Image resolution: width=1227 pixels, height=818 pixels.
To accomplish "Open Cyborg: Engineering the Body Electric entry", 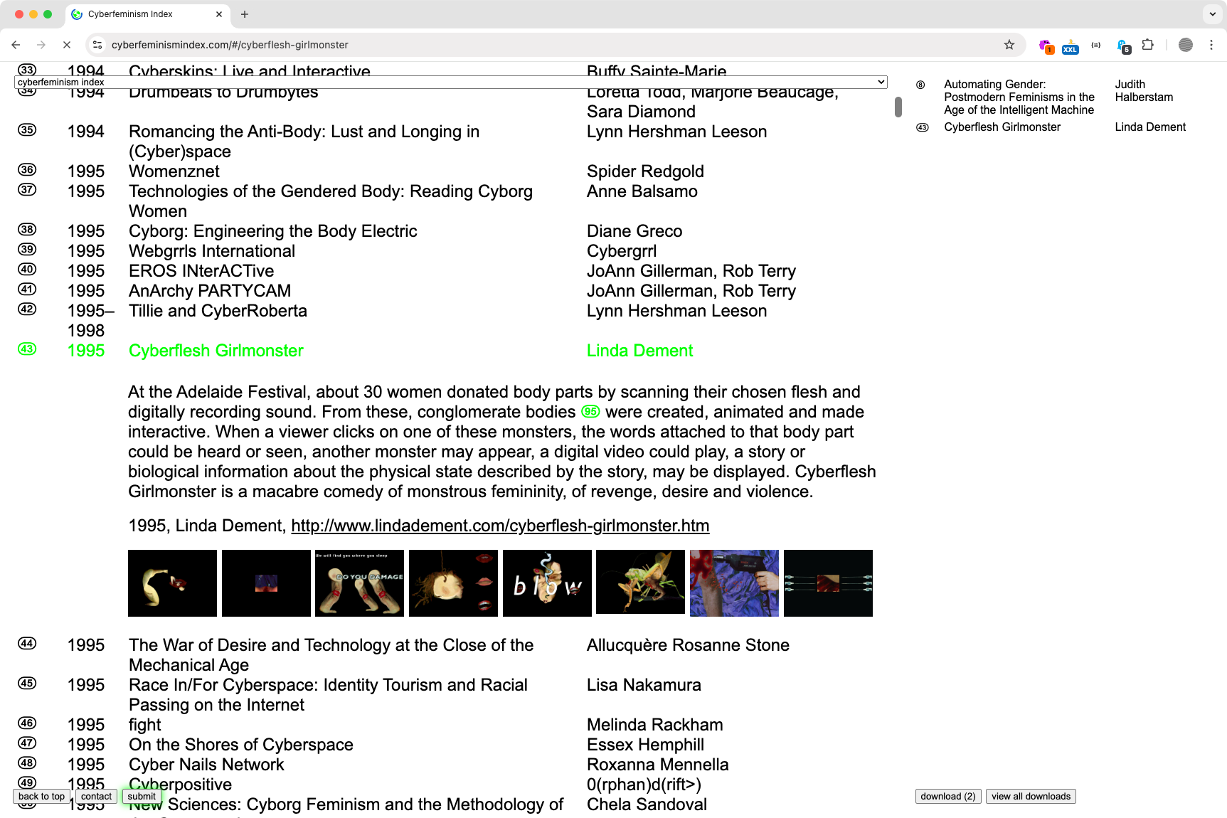I will [273, 231].
